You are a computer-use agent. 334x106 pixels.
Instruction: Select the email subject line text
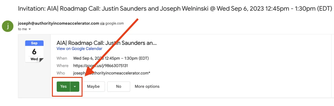pyautogui.click(x=175, y=8)
